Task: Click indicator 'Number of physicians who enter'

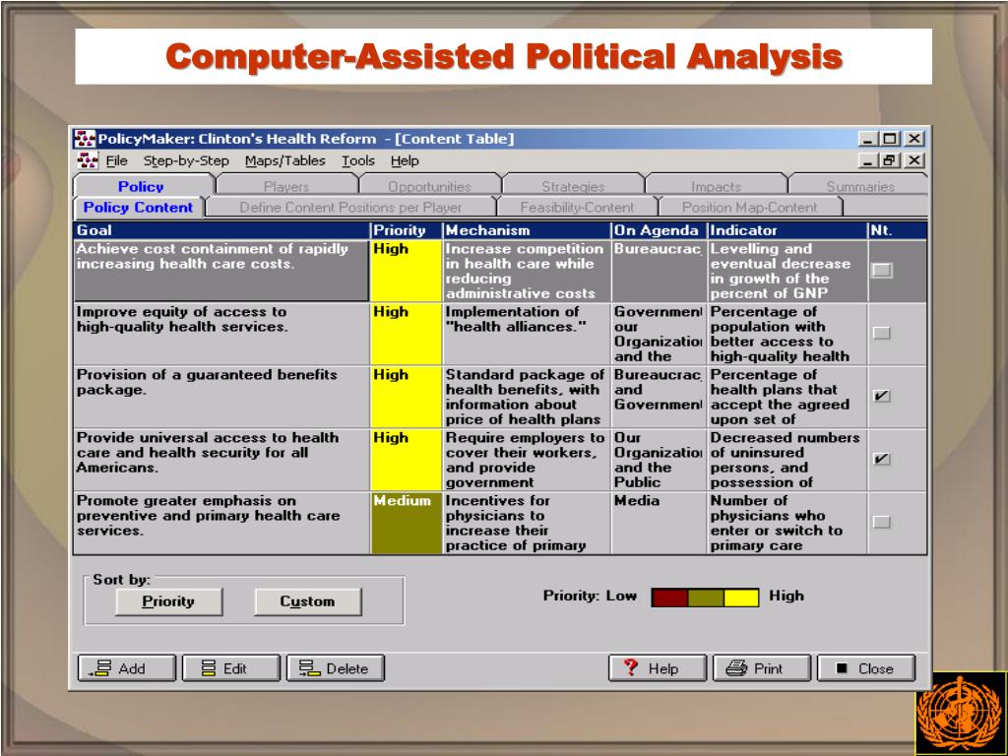Action: [787, 523]
